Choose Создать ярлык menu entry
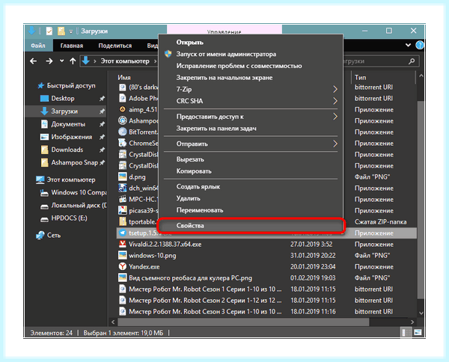The image size is (449, 362). click(198, 186)
